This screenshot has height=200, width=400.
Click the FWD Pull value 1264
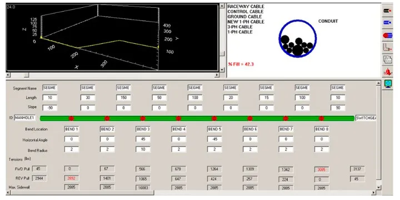point(214,169)
